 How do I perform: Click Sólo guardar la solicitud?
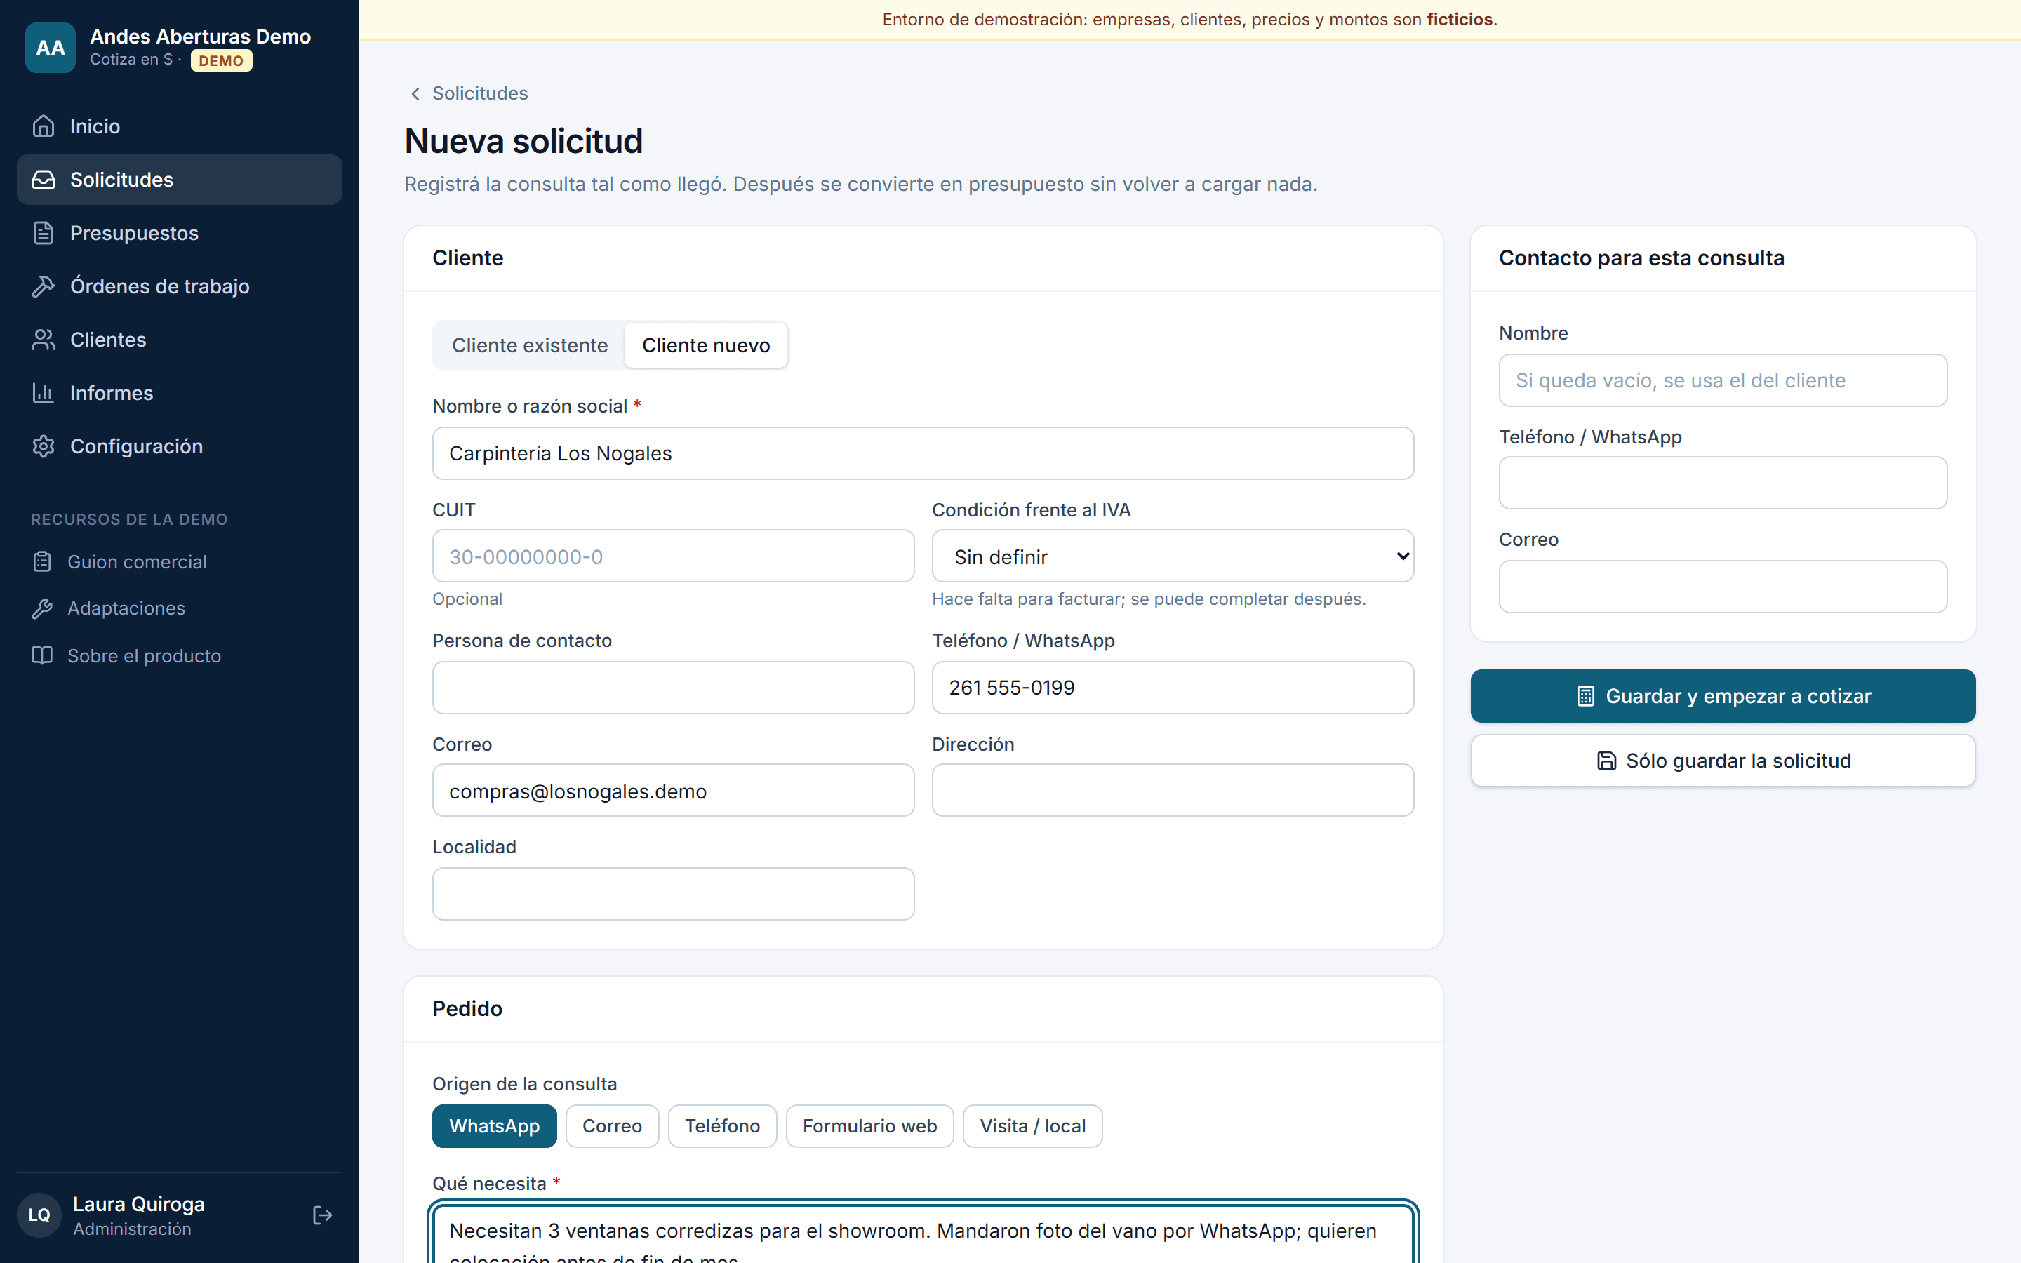[1723, 761]
